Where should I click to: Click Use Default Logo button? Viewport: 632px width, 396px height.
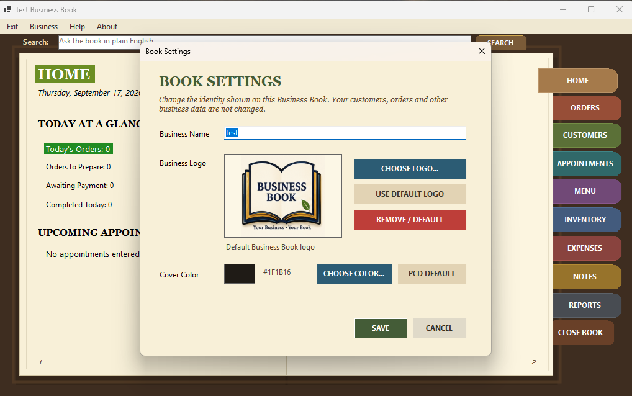[x=410, y=194]
